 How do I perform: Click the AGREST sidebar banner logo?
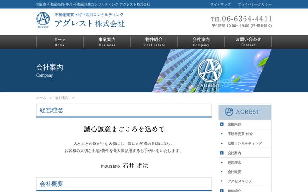tap(245, 112)
